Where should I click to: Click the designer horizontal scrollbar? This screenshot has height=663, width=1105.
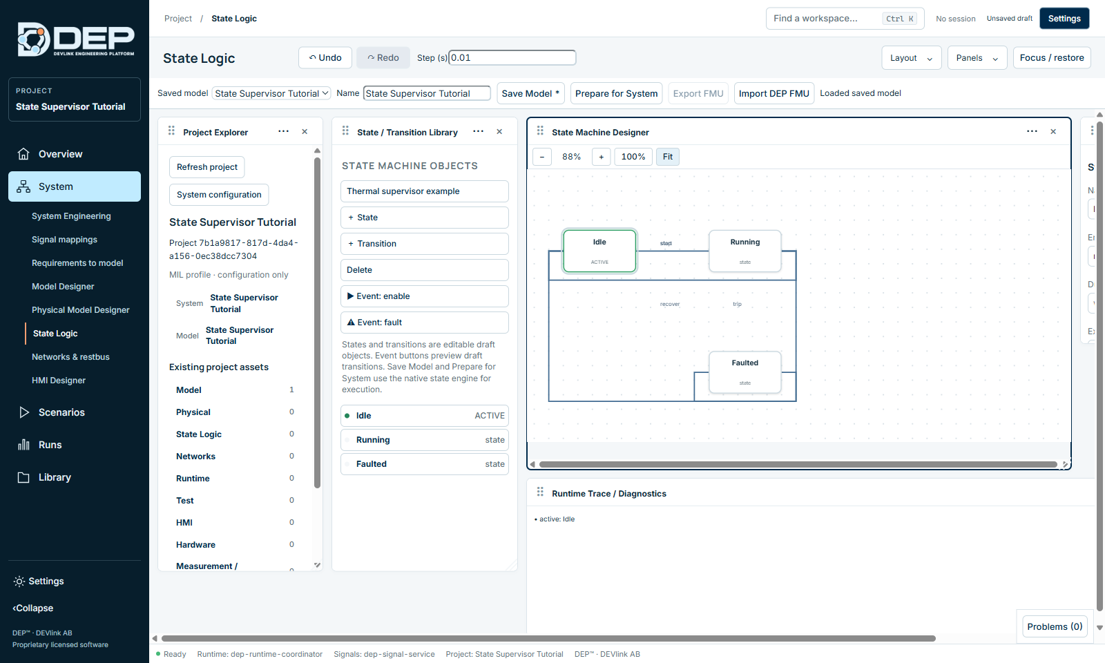point(798,465)
